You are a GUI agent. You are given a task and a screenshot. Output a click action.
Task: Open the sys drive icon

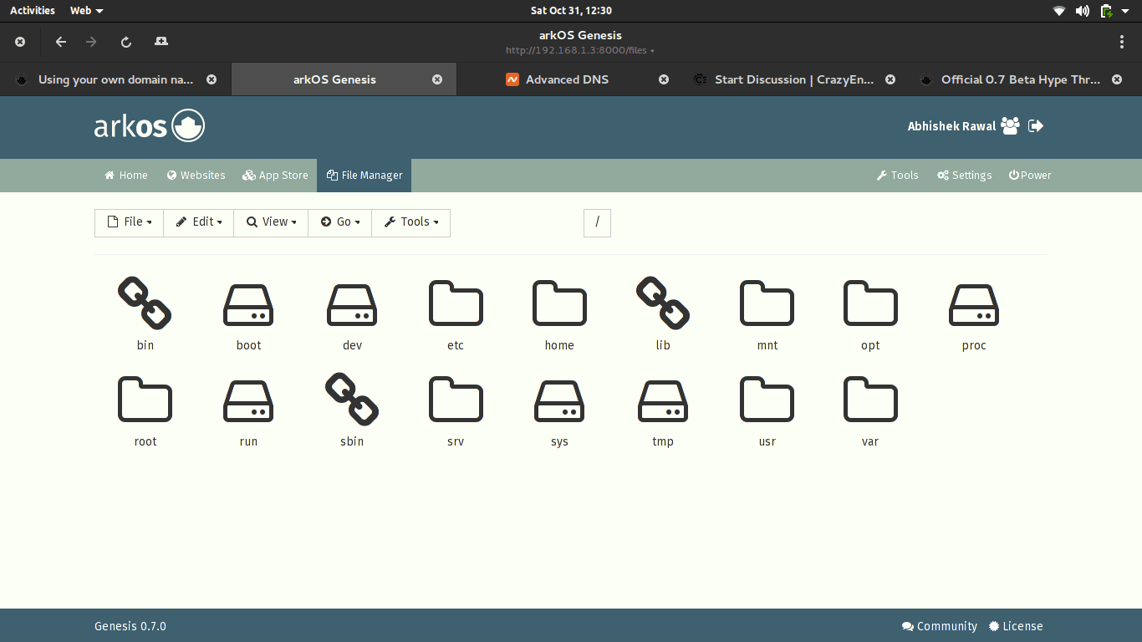coord(559,400)
